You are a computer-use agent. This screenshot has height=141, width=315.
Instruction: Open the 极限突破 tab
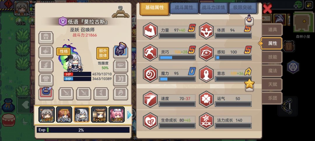coord(242,8)
